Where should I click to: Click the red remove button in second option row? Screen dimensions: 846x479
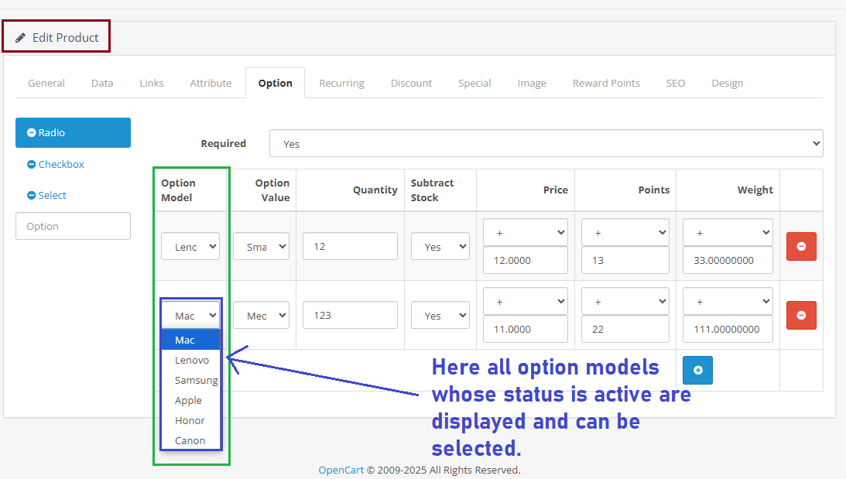coord(801,315)
